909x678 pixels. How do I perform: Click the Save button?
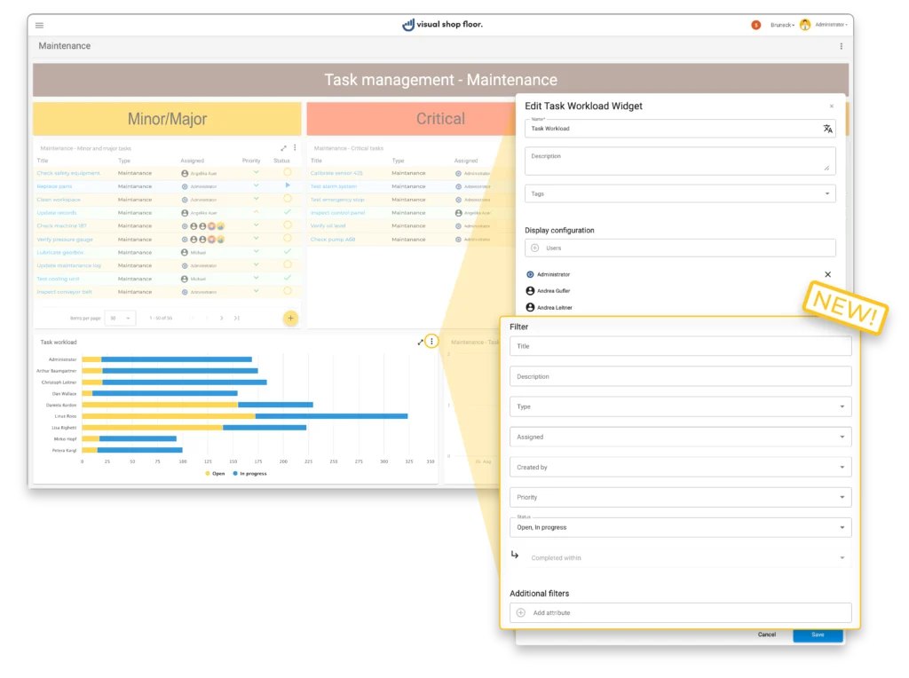pos(817,635)
